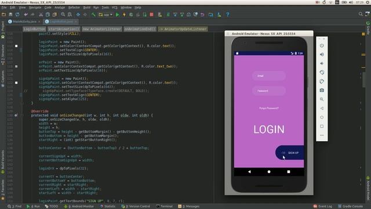Click Forgot Password? link in emulator

269,109
